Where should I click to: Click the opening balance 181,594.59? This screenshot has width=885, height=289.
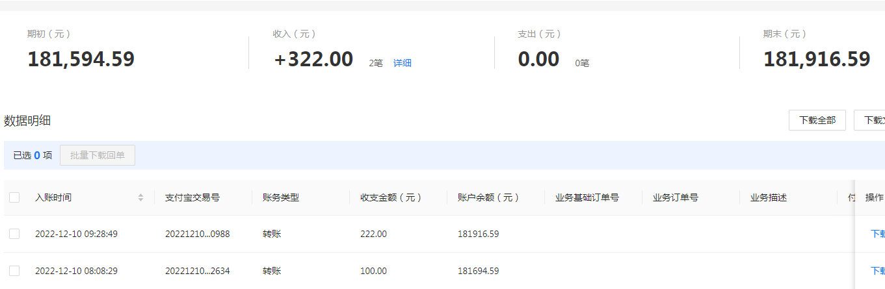[81, 59]
